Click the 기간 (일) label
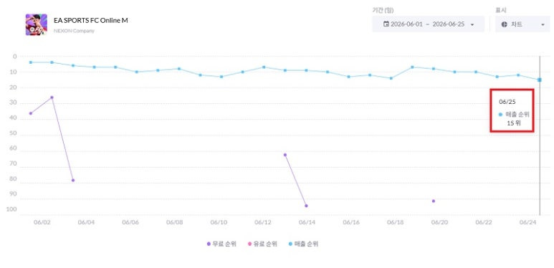The height and width of the screenshot is (268, 554). pos(383,10)
